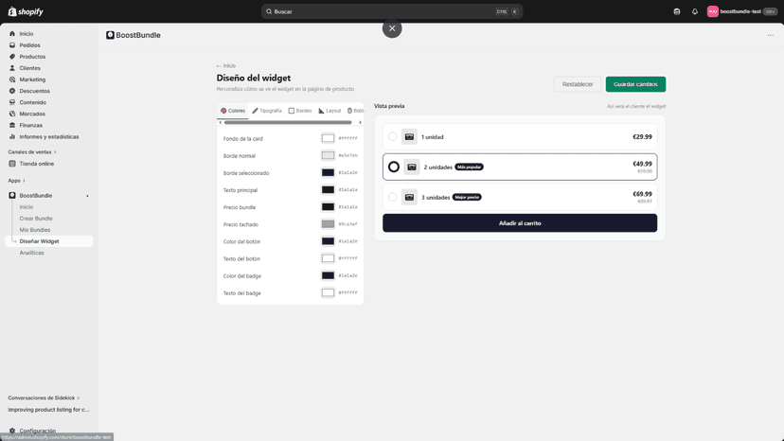
Task: Open Mis Bundles sub-item
Action: click(x=35, y=230)
